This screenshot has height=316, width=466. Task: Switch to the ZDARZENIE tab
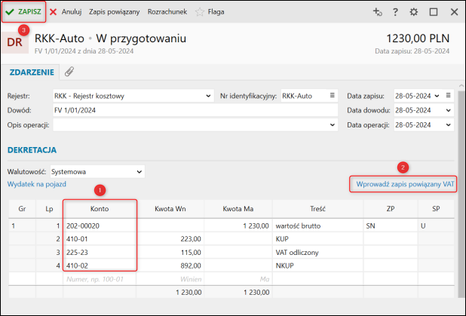coord(30,72)
